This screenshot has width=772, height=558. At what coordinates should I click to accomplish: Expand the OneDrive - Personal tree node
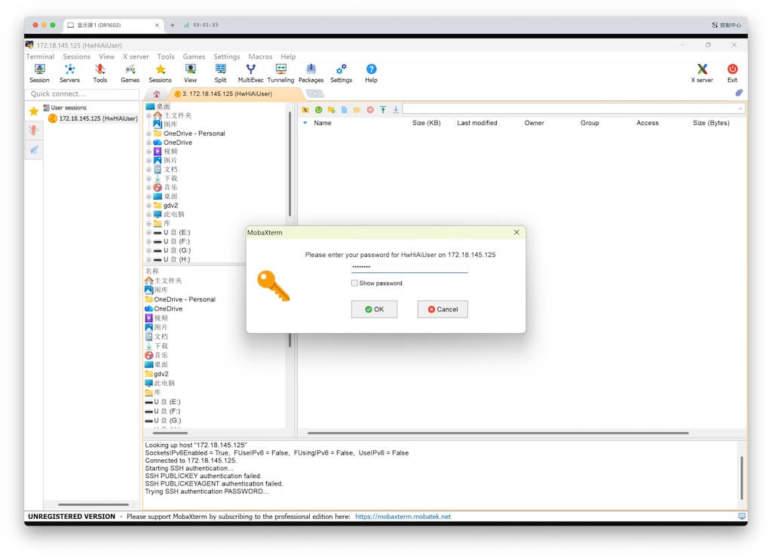[x=149, y=133]
